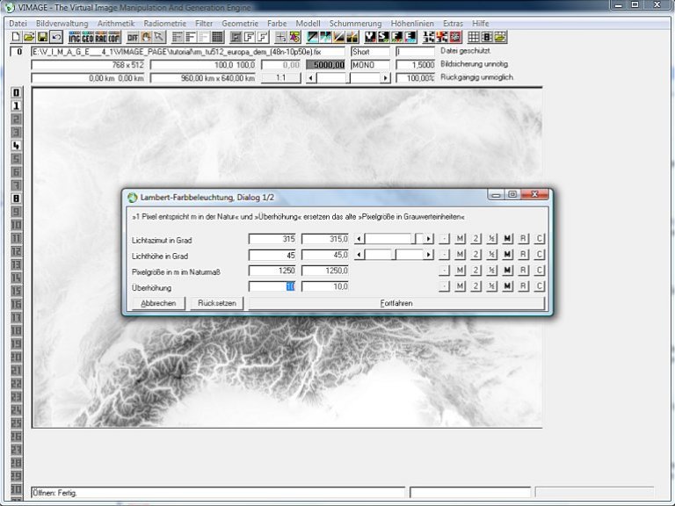Click the undo arrow toolbar icon

[55, 38]
